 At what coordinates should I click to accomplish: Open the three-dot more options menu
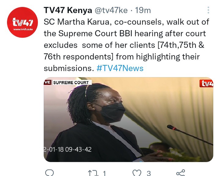[x=208, y=10]
